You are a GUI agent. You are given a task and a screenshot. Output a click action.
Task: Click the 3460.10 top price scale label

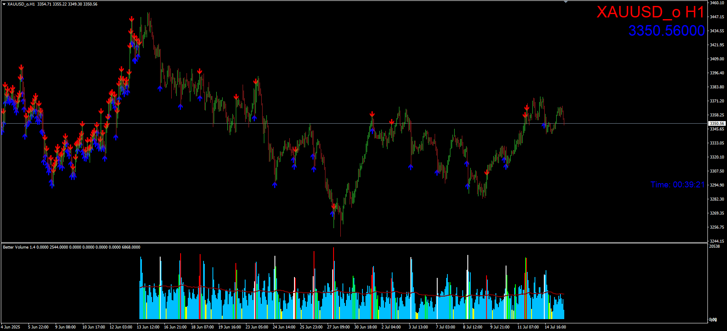(x=717, y=3)
